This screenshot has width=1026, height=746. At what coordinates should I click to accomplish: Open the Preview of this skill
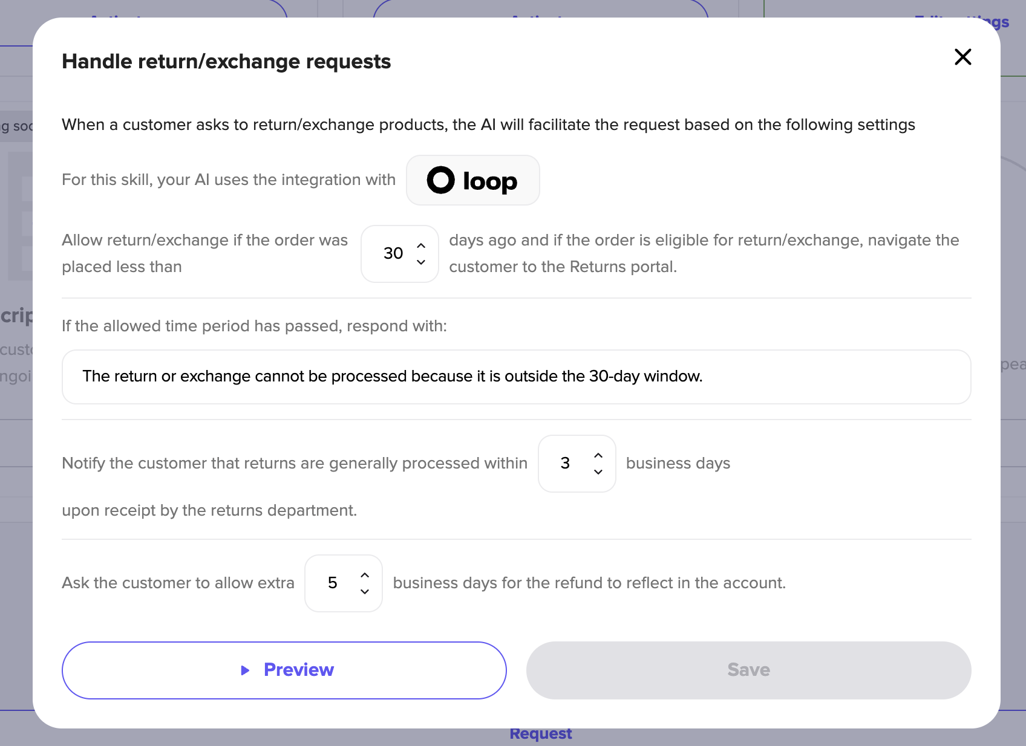284,670
